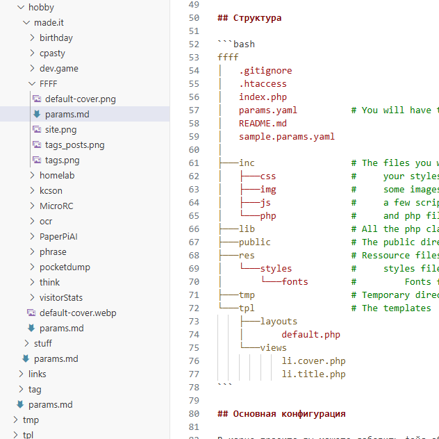Place cursor on '## Основная конфигурация' heading
This screenshot has width=439, height=439.
(x=281, y=414)
